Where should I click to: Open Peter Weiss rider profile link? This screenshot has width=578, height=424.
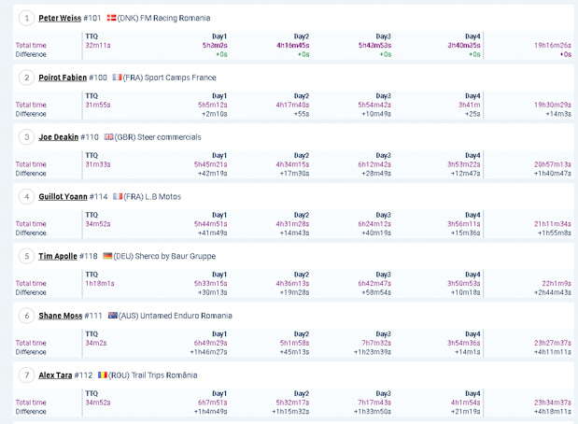point(60,18)
